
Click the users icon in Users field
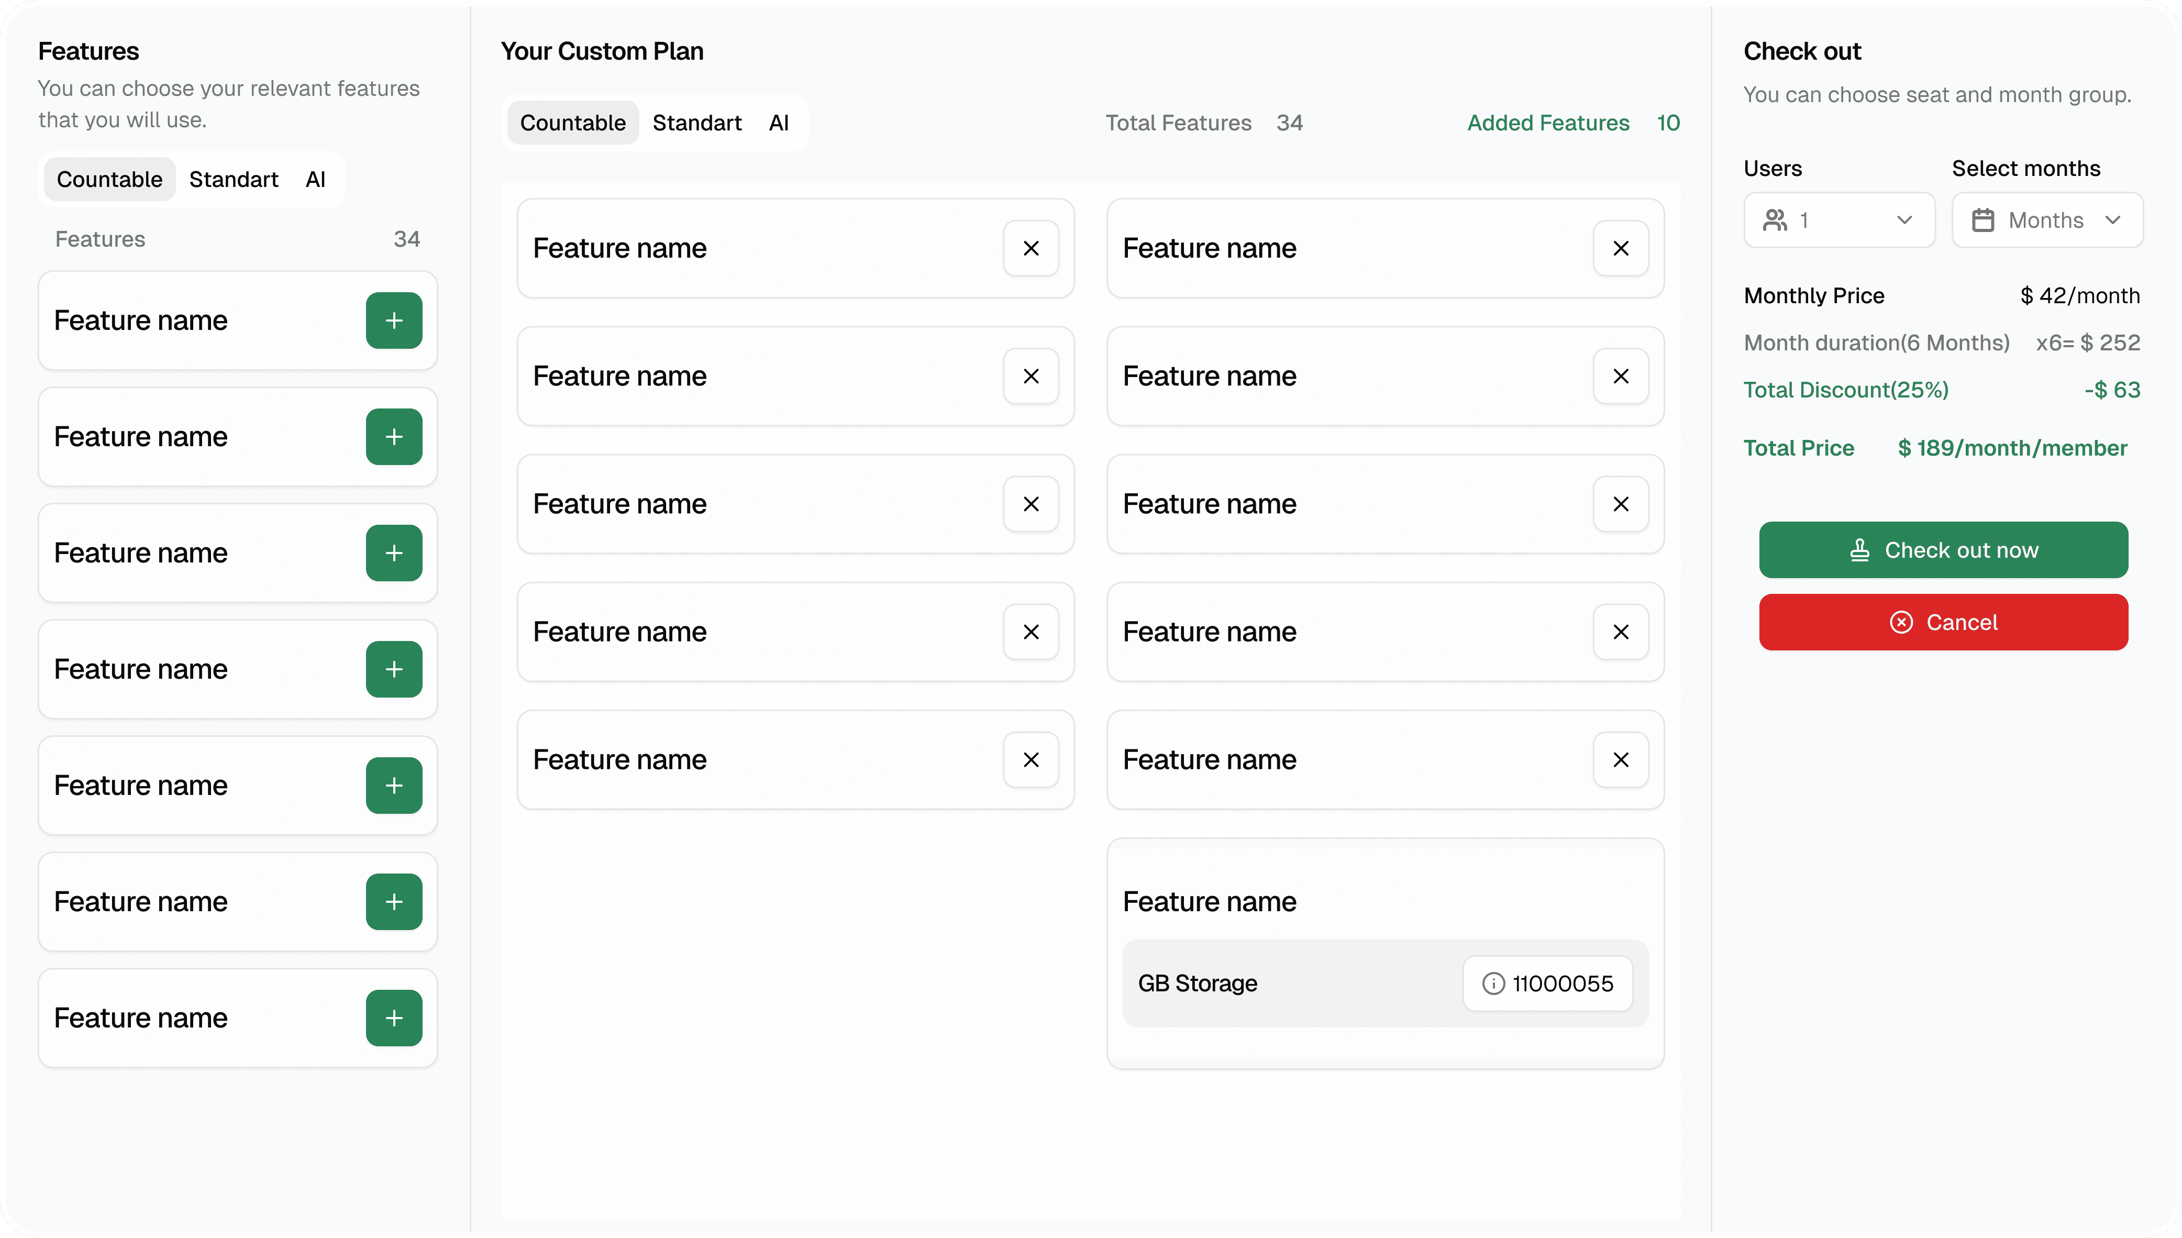[x=1774, y=220]
